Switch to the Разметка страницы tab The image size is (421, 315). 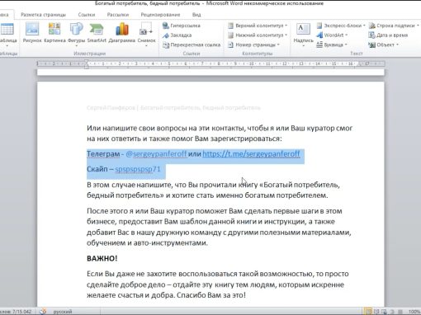[43, 15]
